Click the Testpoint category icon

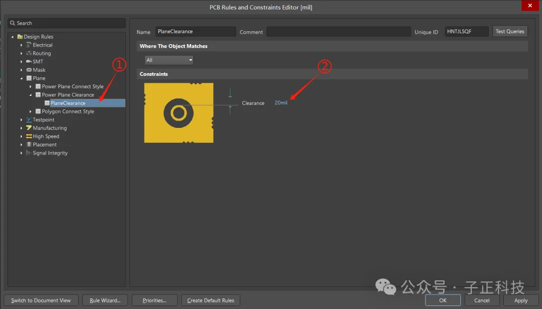click(x=29, y=119)
